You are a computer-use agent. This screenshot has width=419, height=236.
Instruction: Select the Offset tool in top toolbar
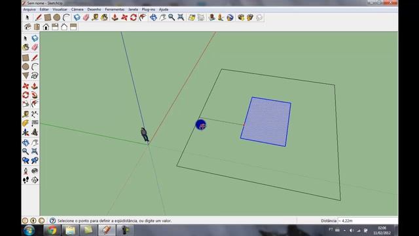[143, 18]
